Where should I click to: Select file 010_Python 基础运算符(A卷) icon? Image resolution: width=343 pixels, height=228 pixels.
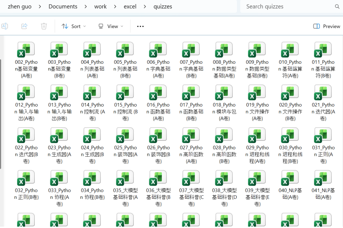click(x=290, y=50)
